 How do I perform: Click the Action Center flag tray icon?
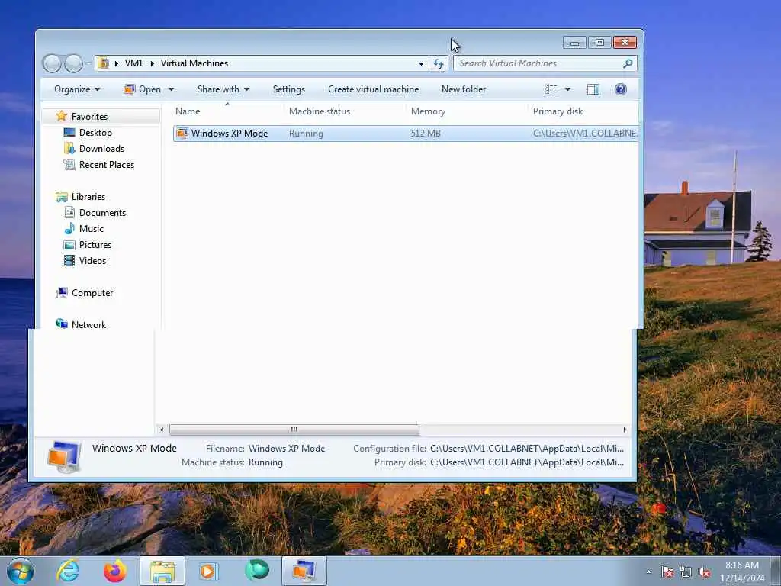[x=667, y=572]
